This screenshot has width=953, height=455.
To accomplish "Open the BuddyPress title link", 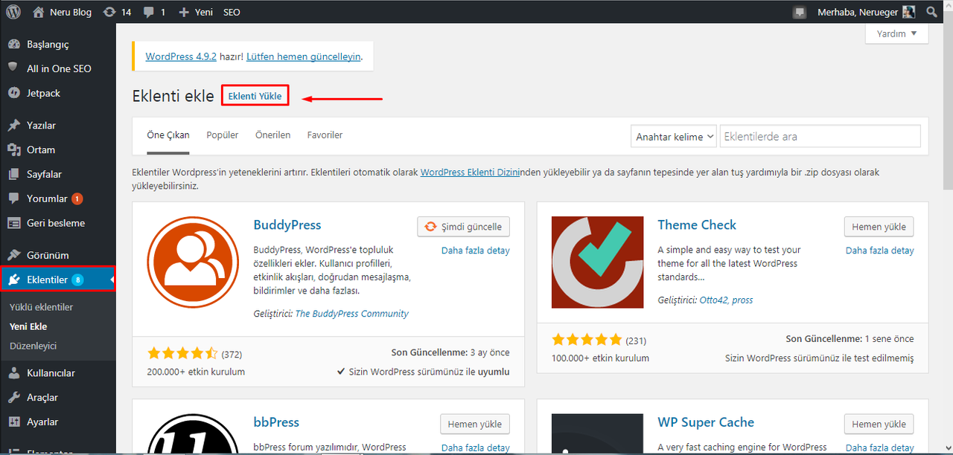I will tap(287, 225).
